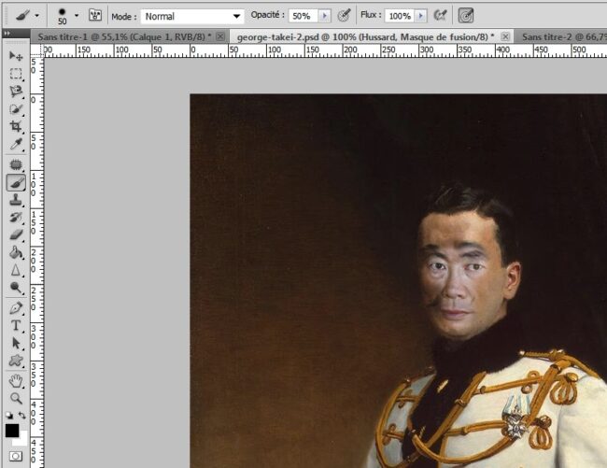Screen dimensions: 607x468
Task: Close the george-takei-2.psd tab
Action: (x=505, y=36)
